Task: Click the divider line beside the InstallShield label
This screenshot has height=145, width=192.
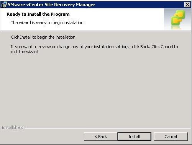Action: pyautogui.click(x=108, y=128)
